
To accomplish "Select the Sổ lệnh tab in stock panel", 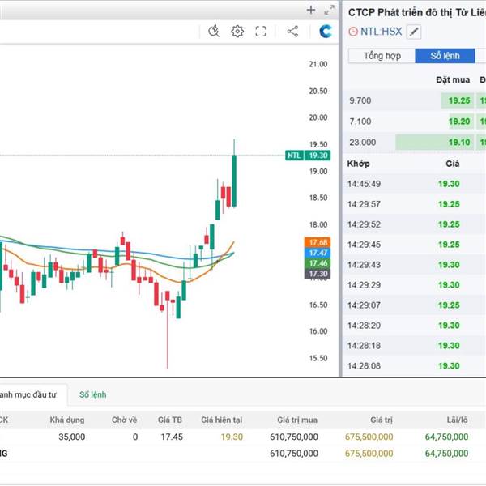I will pyautogui.click(x=445, y=56).
